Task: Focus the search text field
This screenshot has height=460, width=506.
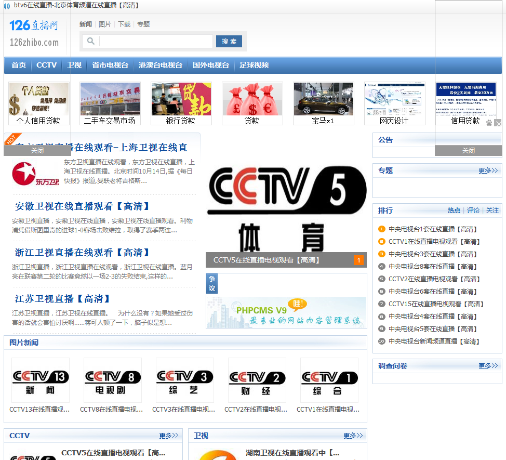Action: point(156,41)
